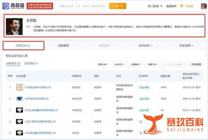Click the main company search input field
The width and height of the screenshot is (208, 140).
pyautogui.click(x=84, y=6)
